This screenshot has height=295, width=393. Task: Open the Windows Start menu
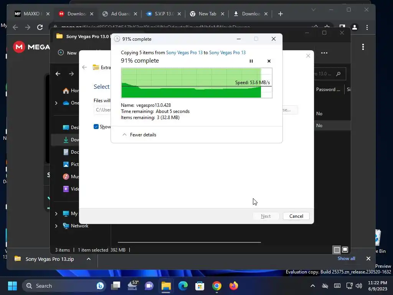[x=12, y=286]
